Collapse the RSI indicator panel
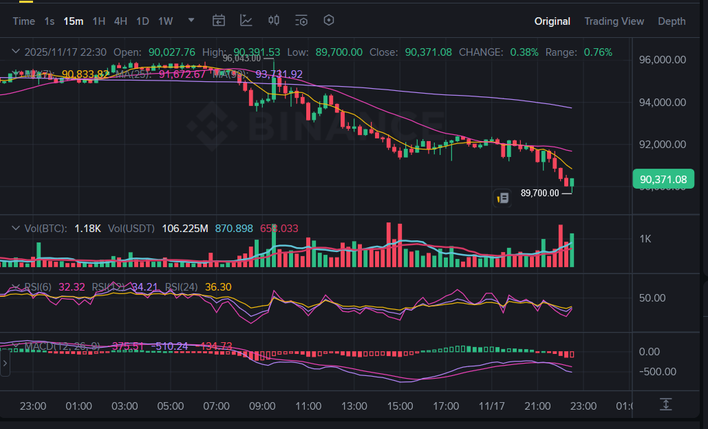 15,287
